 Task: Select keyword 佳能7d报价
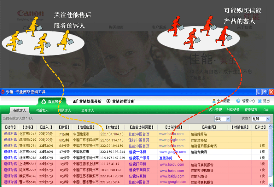pyautogui.click(x=199, y=176)
